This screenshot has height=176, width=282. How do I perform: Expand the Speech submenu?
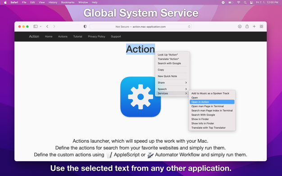[x=172, y=89]
